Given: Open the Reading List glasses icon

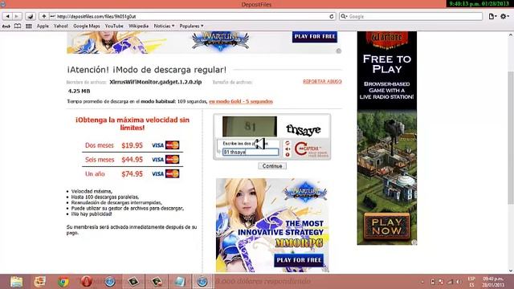Looking at the screenshot, I should 6,26.
